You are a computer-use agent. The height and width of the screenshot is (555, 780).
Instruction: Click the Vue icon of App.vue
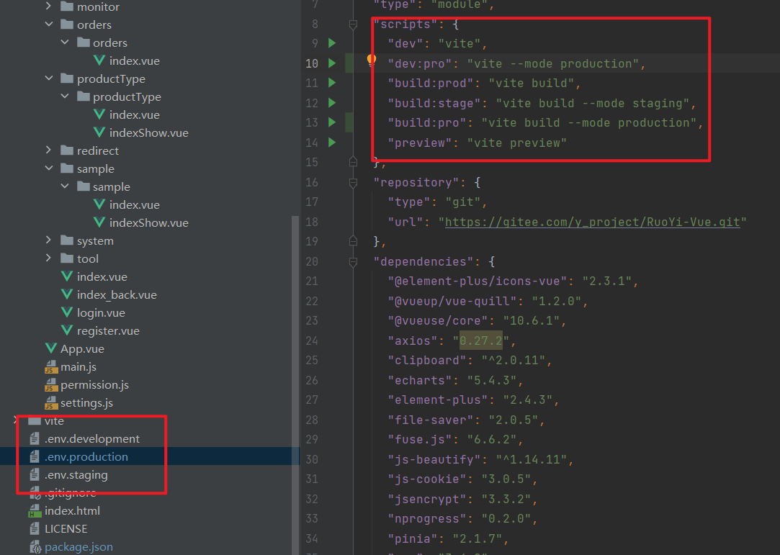(x=50, y=348)
